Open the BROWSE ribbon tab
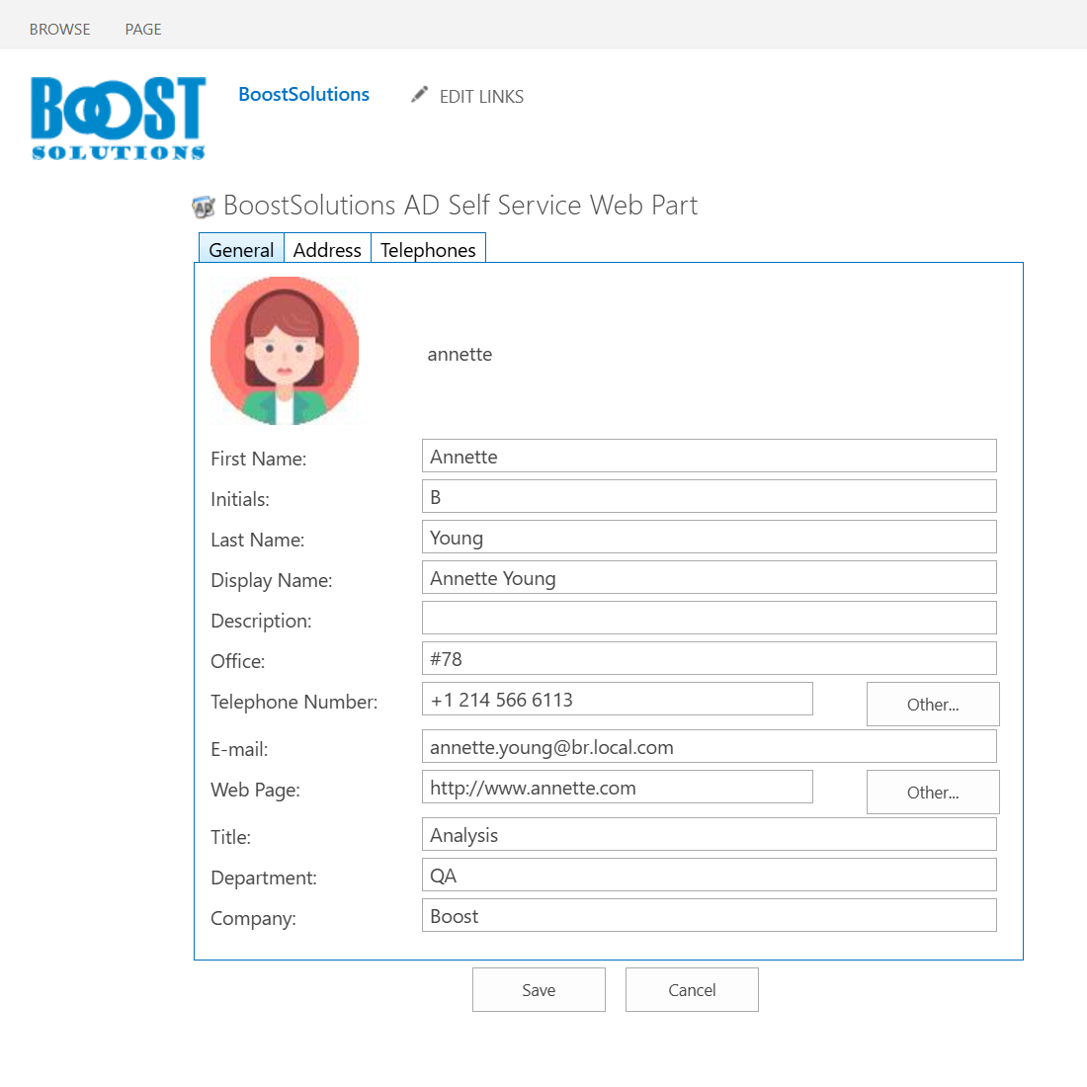This screenshot has width=1087, height=1087. pos(59,29)
